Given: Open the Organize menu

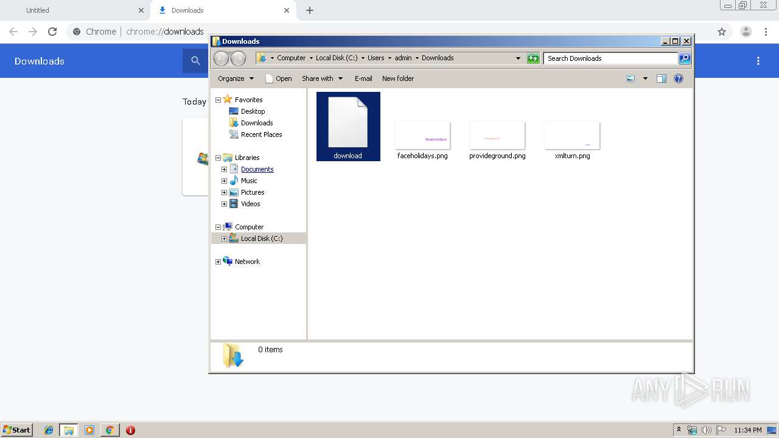Looking at the screenshot, I should click(236, 78).
